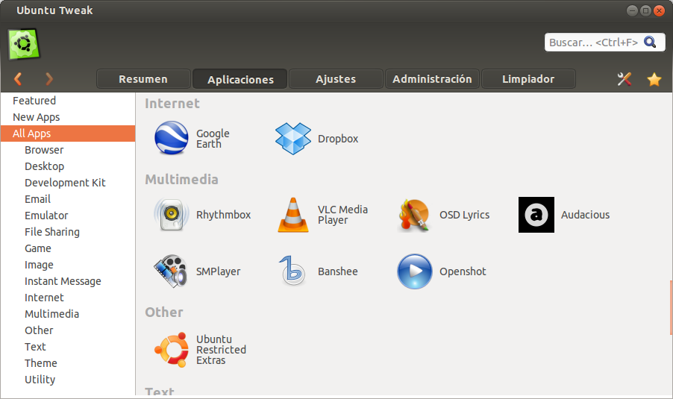Click the yellow star favorites icon
Image resolution: width=673 pixels, height=399 pixels.
tap(654, 79)
